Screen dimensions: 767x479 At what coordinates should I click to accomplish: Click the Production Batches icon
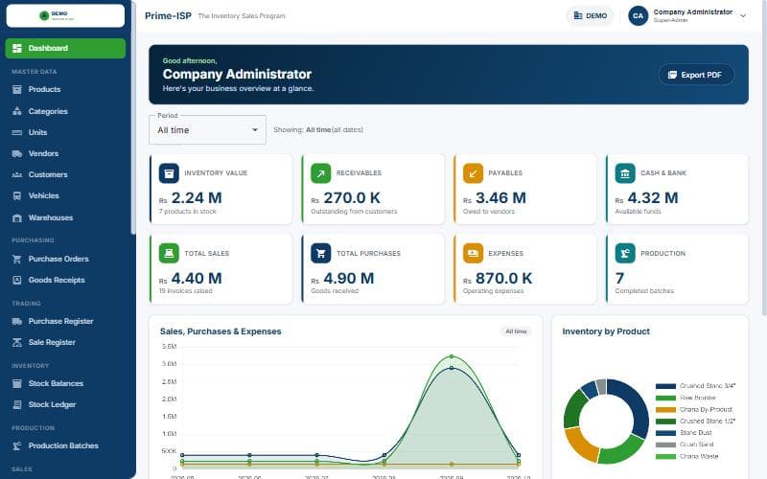(x=17, y=445)
